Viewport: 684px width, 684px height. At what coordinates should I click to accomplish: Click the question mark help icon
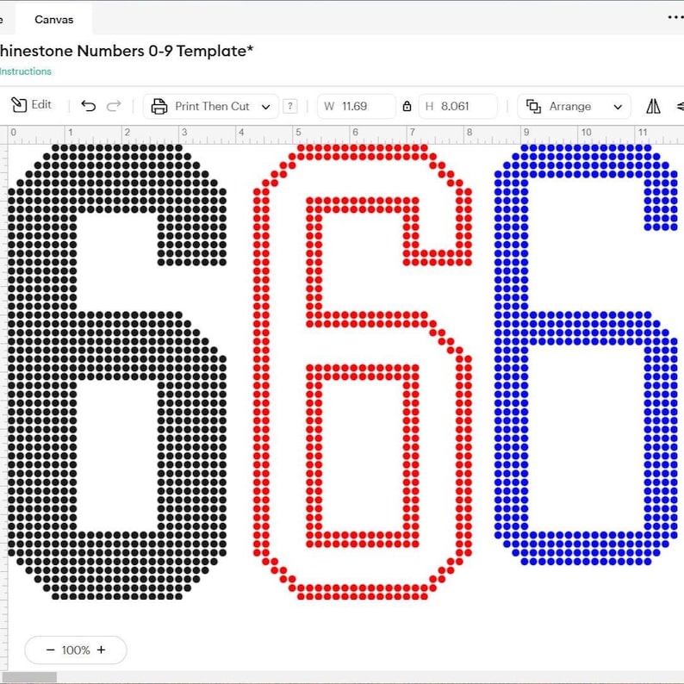(x=290, y=106)
